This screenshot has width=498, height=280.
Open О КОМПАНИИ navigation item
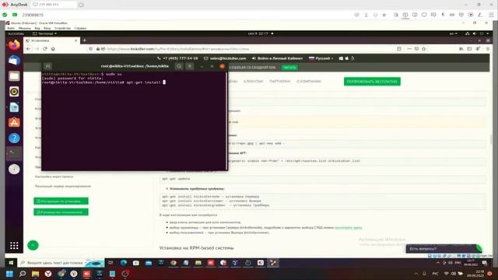pos(309,82)
